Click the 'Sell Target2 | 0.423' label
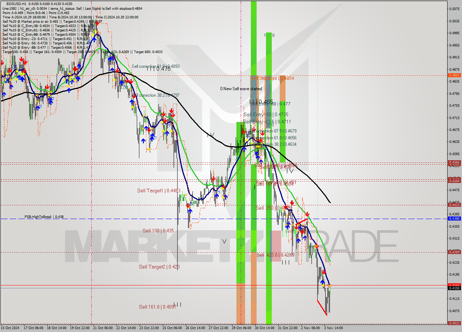 pos(159,267)
